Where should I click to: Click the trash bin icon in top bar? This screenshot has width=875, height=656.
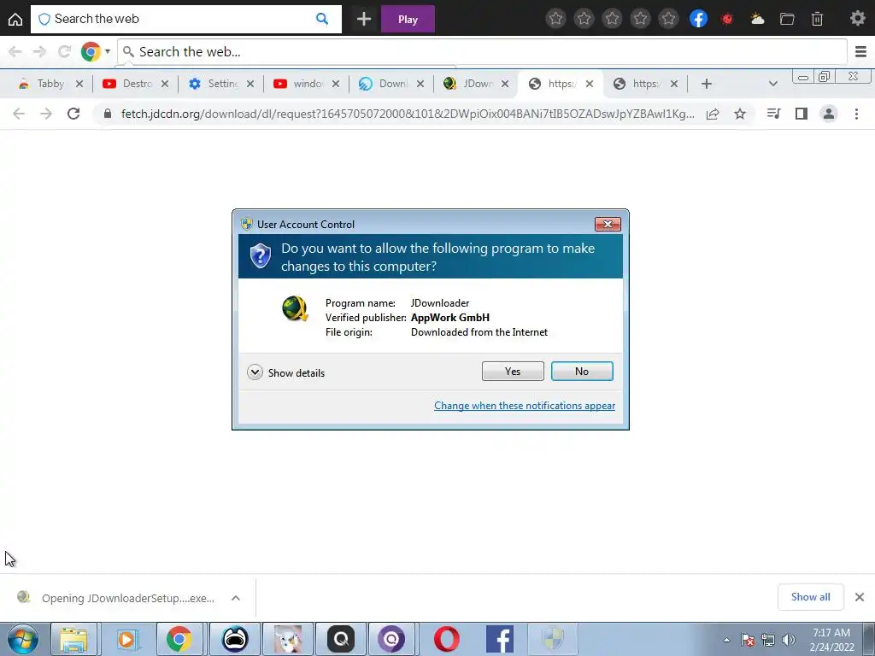point(817,19)
